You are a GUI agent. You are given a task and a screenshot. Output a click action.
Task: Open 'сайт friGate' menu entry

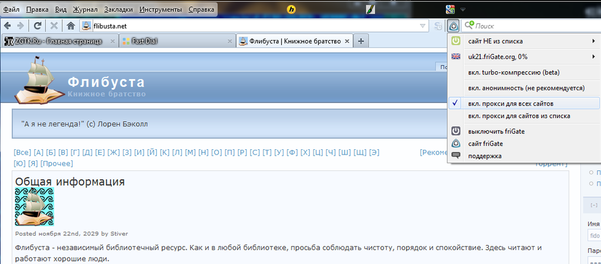click(524, 143)
